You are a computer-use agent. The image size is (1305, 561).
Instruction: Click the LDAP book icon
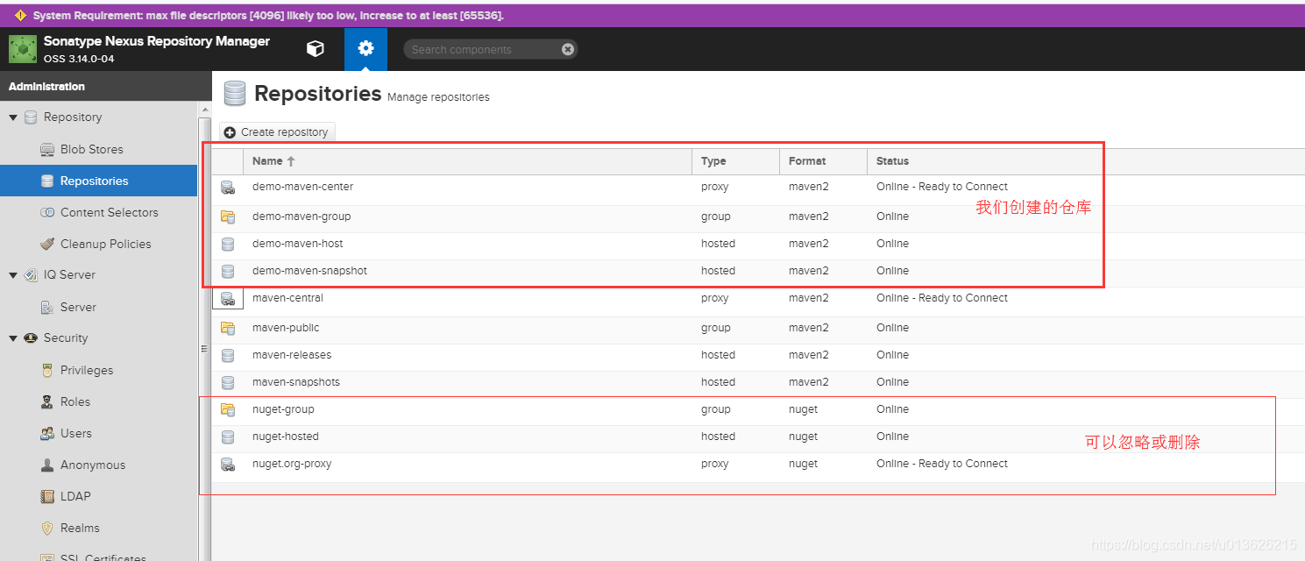click(x=47, y=497)
